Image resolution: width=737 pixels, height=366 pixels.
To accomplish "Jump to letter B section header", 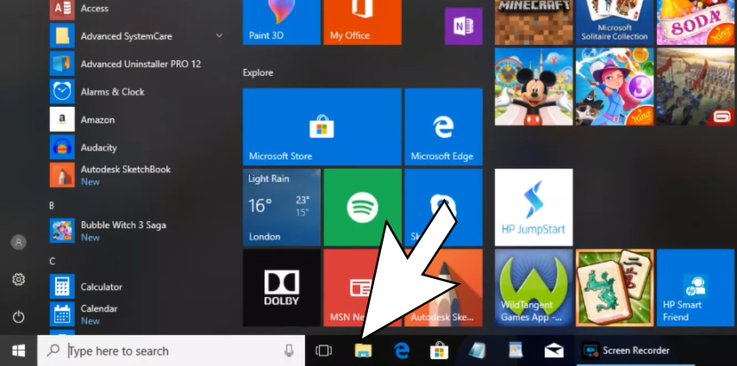I will [x=52, y=205].
